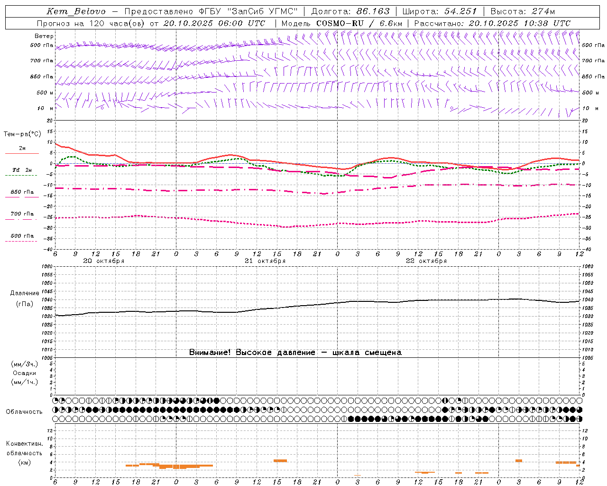Select the Прогноз на 120 часа(ов) text
607x486 pixels.
pyautogui.click(x=91, y=23)
